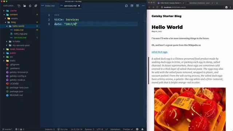233x131 pixels.
Task: Change LF end of line sequence
Action: point(107,130)
